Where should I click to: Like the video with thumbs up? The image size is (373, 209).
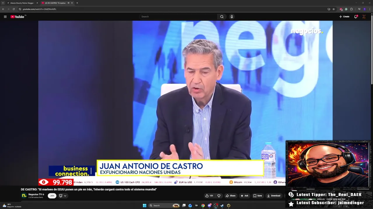coord(209,196)
